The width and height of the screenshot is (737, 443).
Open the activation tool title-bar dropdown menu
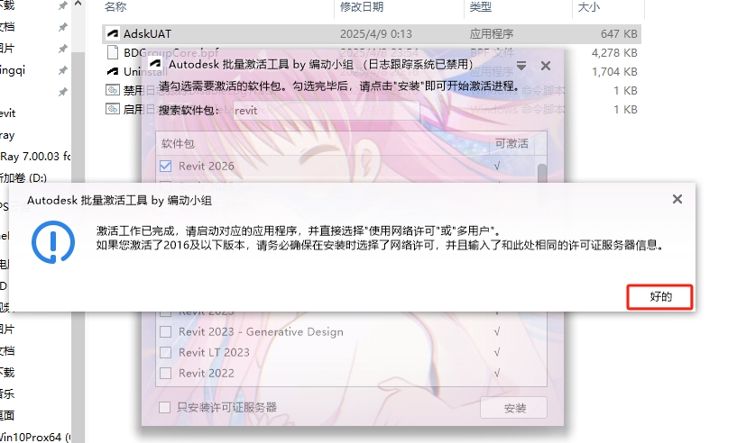point(521,66)
